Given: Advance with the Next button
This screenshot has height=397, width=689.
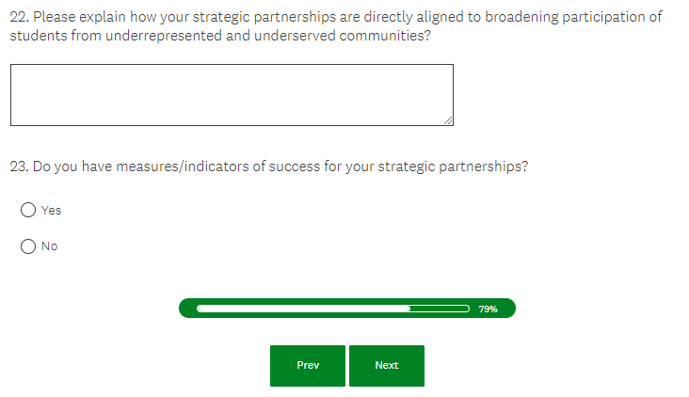Looking at the screenshot, I should (387, 366).
